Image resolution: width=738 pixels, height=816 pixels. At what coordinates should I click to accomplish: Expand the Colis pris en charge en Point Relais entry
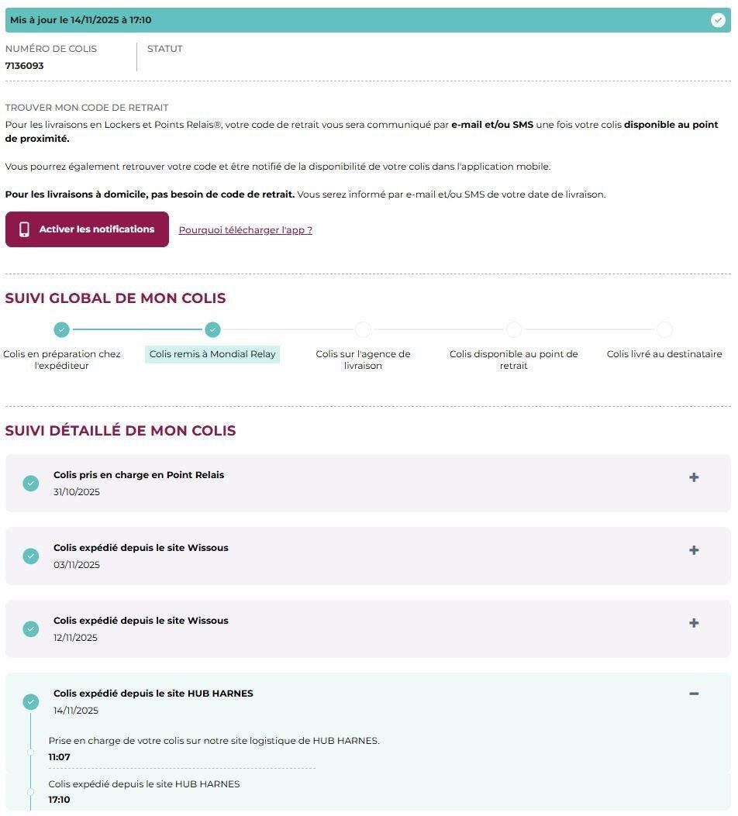click(694, 477)
